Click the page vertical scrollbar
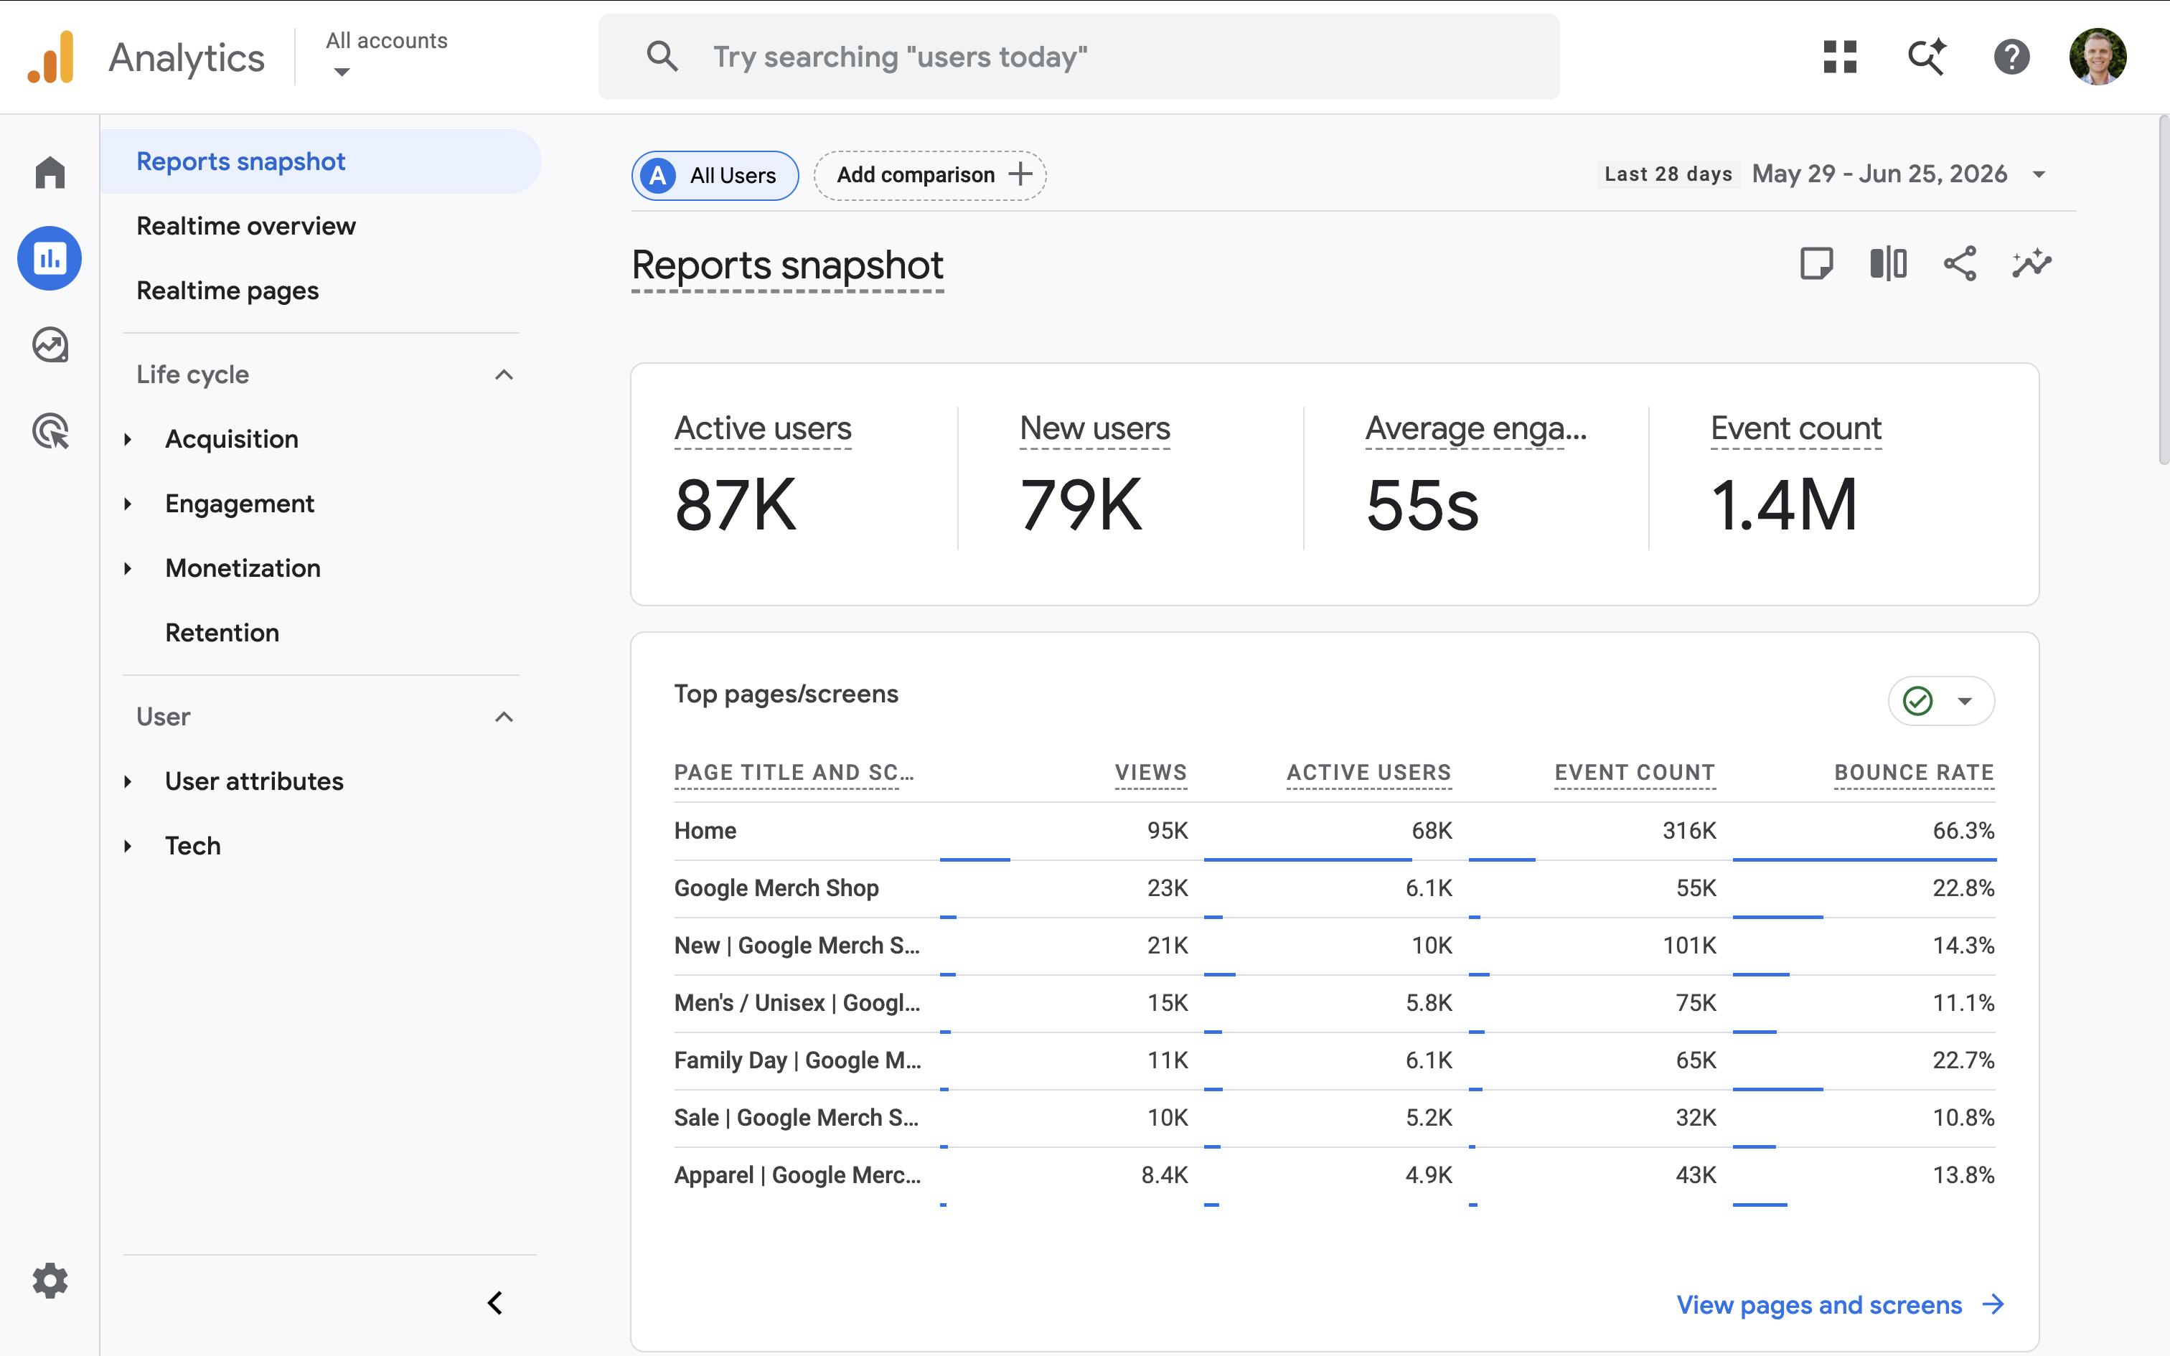Image resolution: width=2170 pixels, height=1356 pixels. click(x=2162, y=291)
